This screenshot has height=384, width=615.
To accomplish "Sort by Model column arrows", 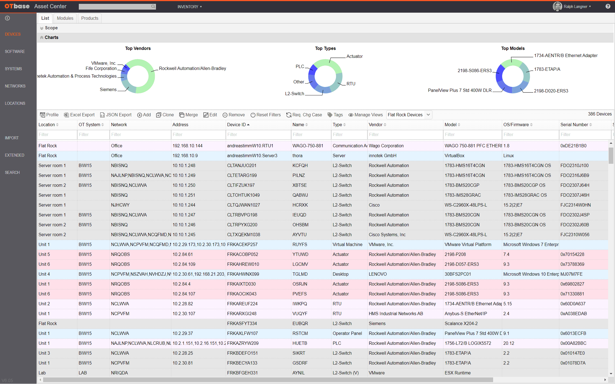I will pyautogui.click(x=459, y=125).
